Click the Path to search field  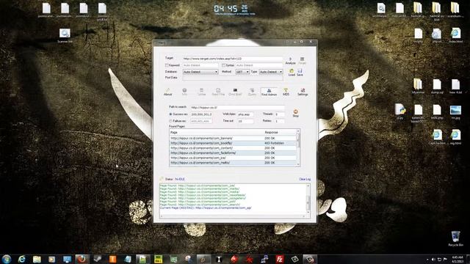(x=237, y=108)
